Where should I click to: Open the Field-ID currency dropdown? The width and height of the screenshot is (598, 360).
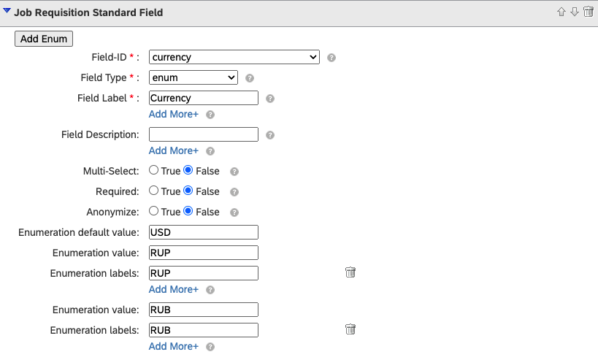click(x=234, y=57)
